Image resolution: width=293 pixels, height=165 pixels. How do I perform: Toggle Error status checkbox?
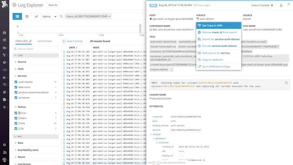(16, 113)
